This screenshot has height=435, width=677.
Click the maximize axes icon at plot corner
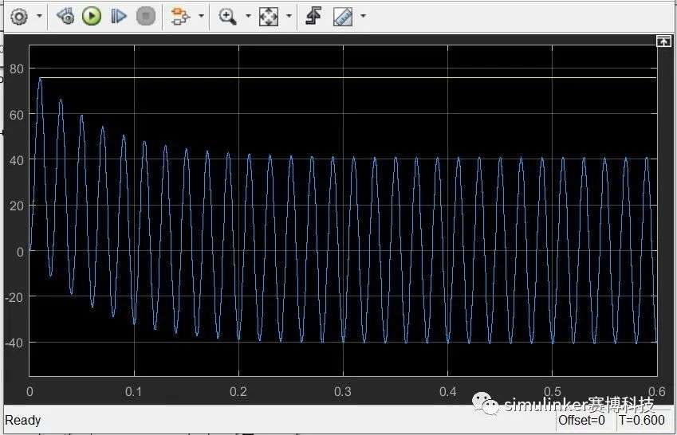[663, 41]
